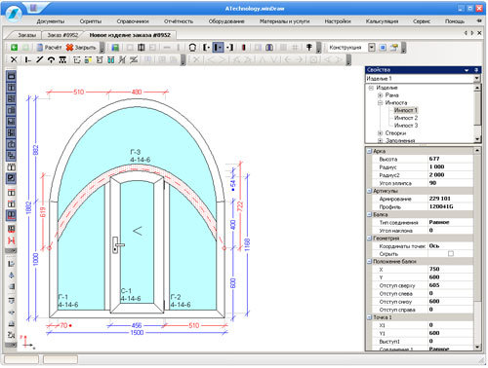Screen dimensions: 488x368
Task: Click the settings icon right of Конструкция dropdown
Action: (394, 48)
